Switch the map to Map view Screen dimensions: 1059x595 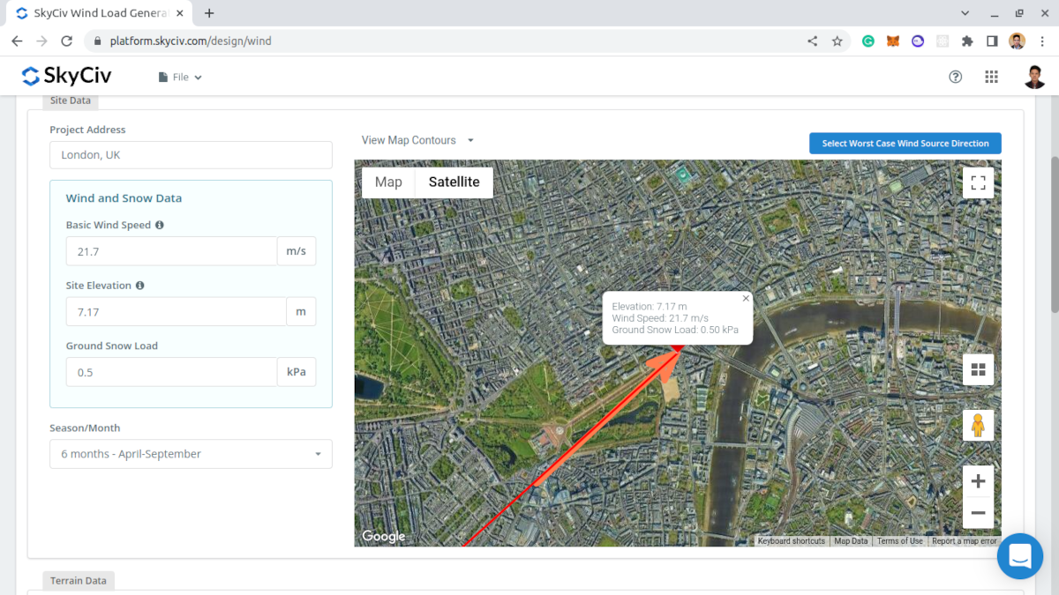[388, 182]
